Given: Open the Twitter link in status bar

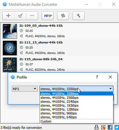Looking at the screenshot, I should pyautogui.click(x=117, y=127).
